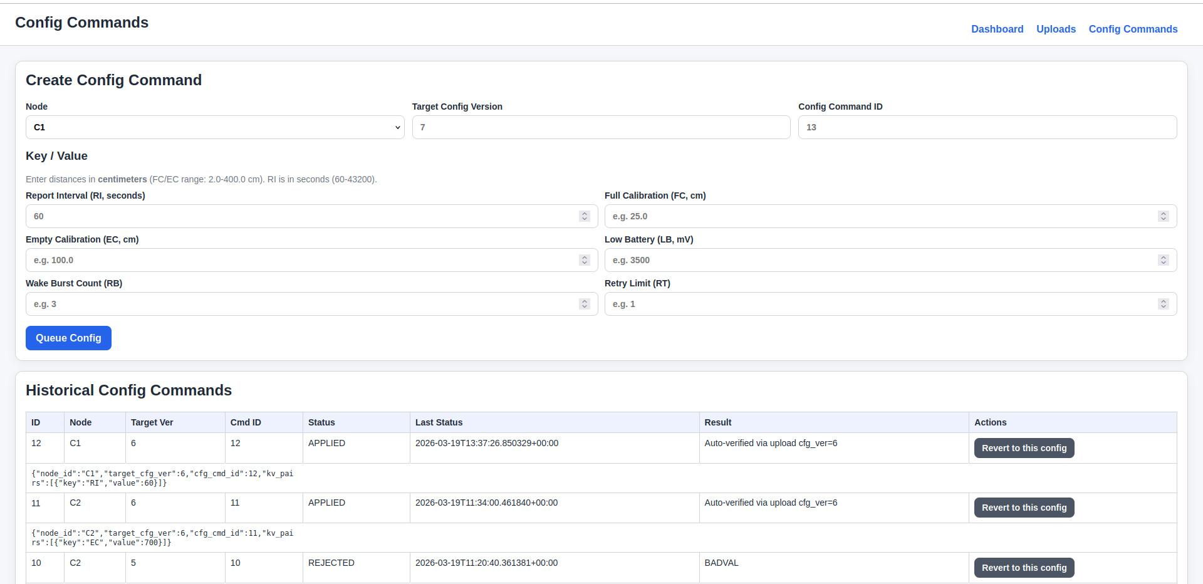Click the Retry Limit stepper arrows
Viewport: 1203px width, 584px height.
point(1163,304)
